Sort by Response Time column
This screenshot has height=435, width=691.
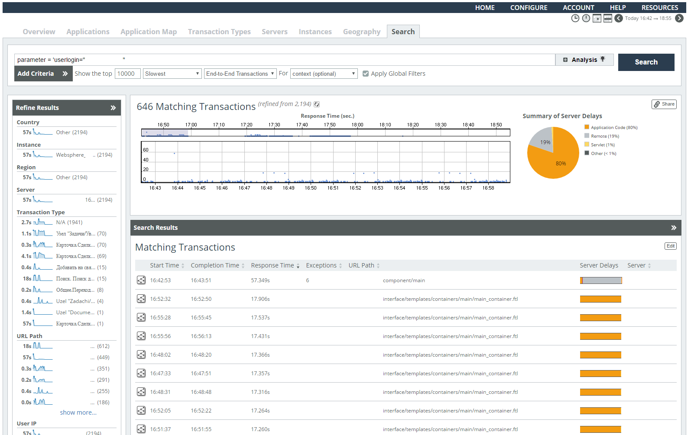tap(276, 265)
